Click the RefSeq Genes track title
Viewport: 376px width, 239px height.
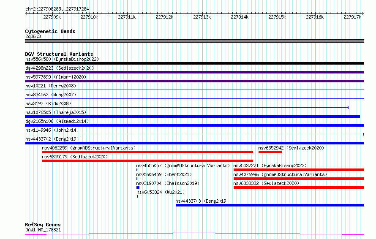point(43,225)
